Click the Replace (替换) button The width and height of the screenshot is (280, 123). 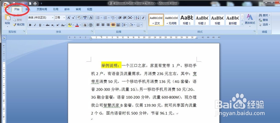tap(263, 20)
